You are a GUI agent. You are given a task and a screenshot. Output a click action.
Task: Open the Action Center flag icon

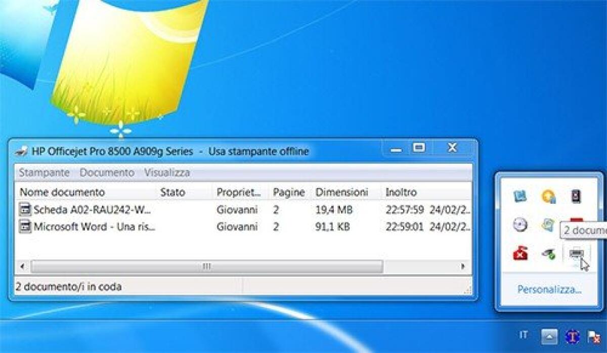point(594,336)
